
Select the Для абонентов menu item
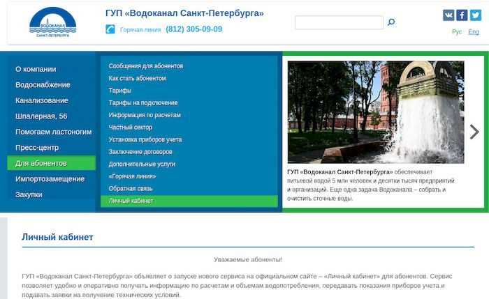pos(52,163)
